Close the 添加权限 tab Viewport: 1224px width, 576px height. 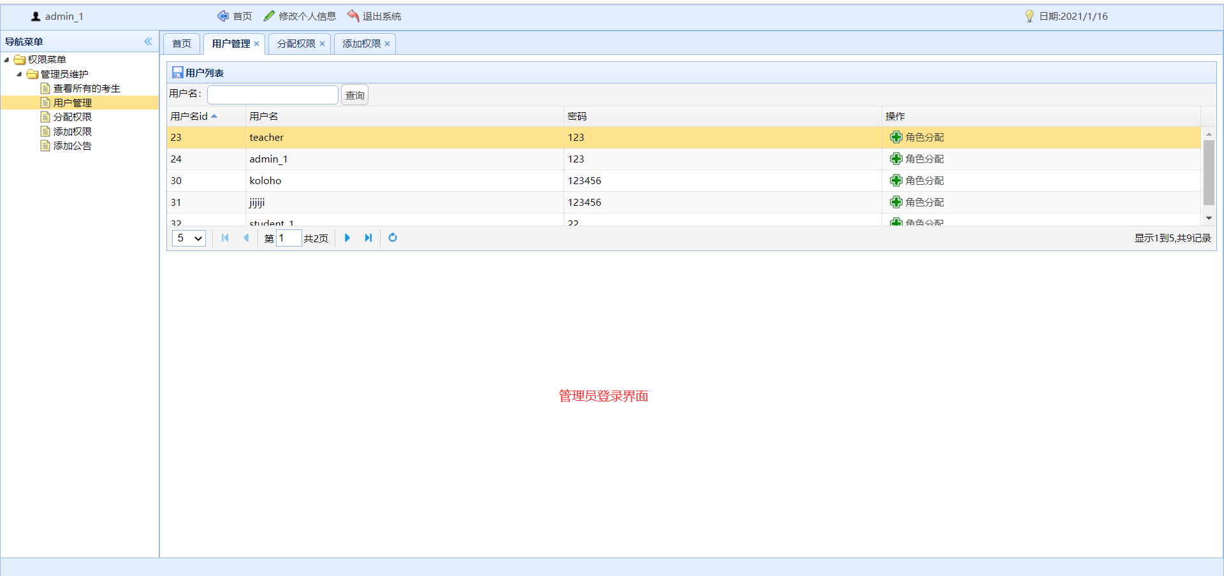pos(387,44)
